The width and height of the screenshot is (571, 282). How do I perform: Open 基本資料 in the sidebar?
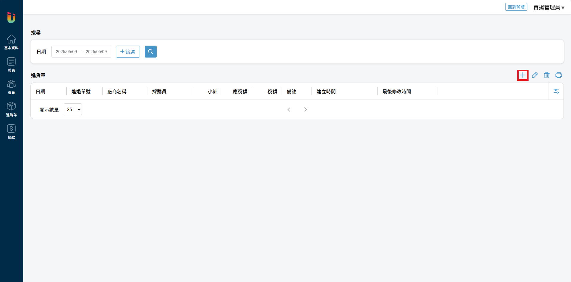11,42
